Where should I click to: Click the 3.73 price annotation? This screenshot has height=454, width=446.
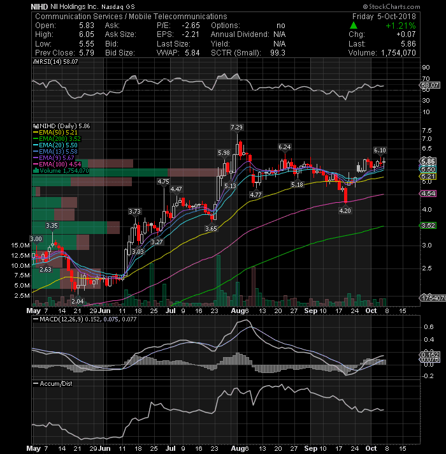coord(135,211)
